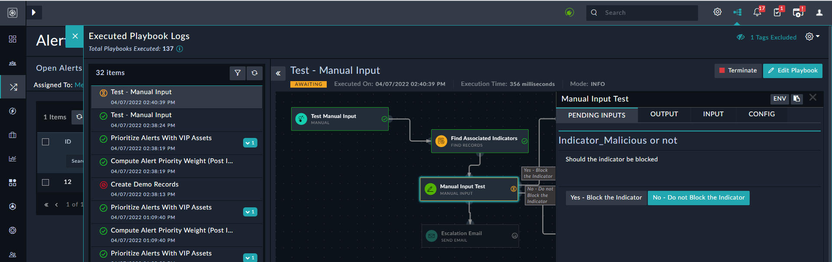Open the executed playbook logs icon in top bar
832x262 pixels.
737,12
